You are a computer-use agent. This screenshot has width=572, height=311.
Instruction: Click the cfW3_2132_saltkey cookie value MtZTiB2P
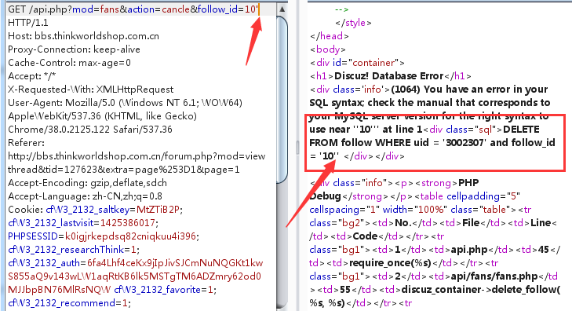(x=158, y=210)
